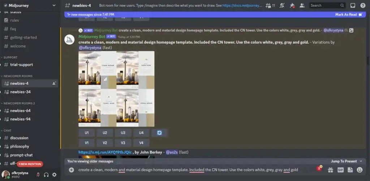Viewport: 370px width, 181px height.
Task: Collapse the NEWCOMER ROOMS category
Action: point(17,76)
